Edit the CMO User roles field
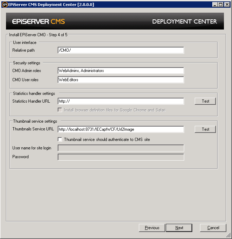The image size is (232, 239). point(121,80)
